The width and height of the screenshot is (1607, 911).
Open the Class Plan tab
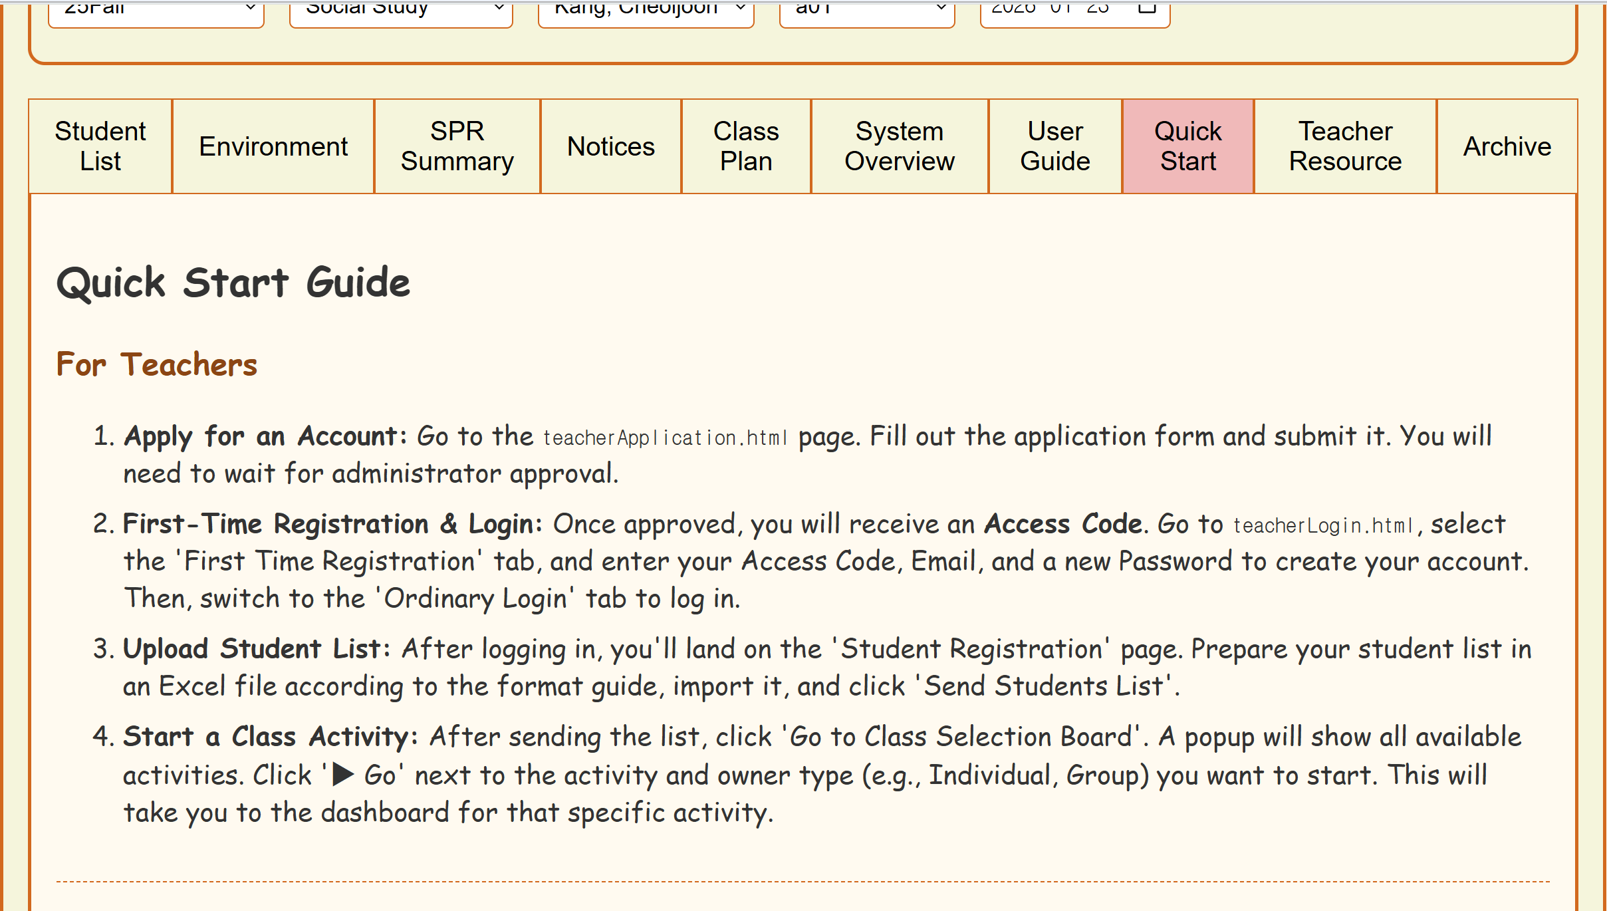tap(746, 146)
